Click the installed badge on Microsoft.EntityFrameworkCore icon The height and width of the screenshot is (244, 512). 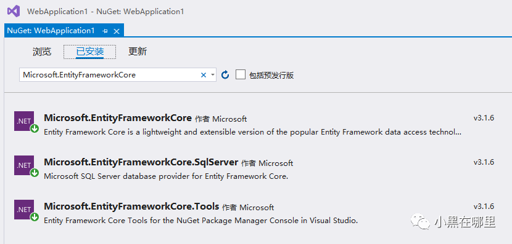coord(35,128)
